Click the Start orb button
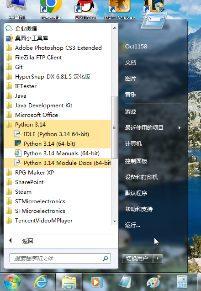Image resolution: width=201 pixels, height=291 pixels. (12, 282)
